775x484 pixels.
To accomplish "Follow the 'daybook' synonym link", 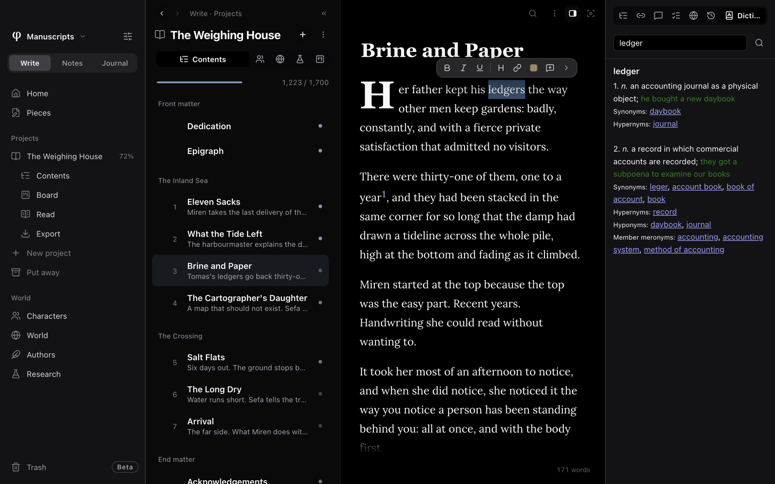I will [x=665, y=111].
